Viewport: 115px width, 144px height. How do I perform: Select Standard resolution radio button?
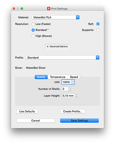33,30
